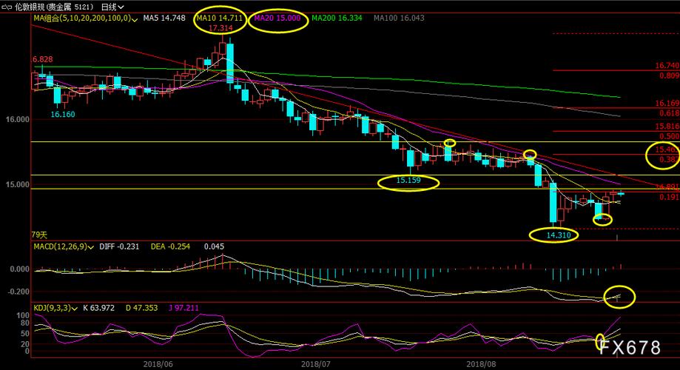Click the circled 14.310 bottom price

(x=559, y=235)
